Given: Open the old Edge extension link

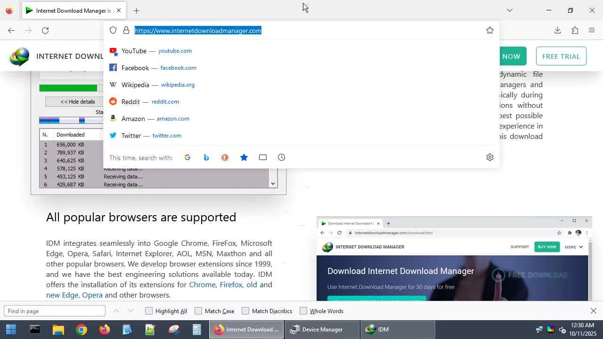Looking at the screenshot, I should pos(252,285).
